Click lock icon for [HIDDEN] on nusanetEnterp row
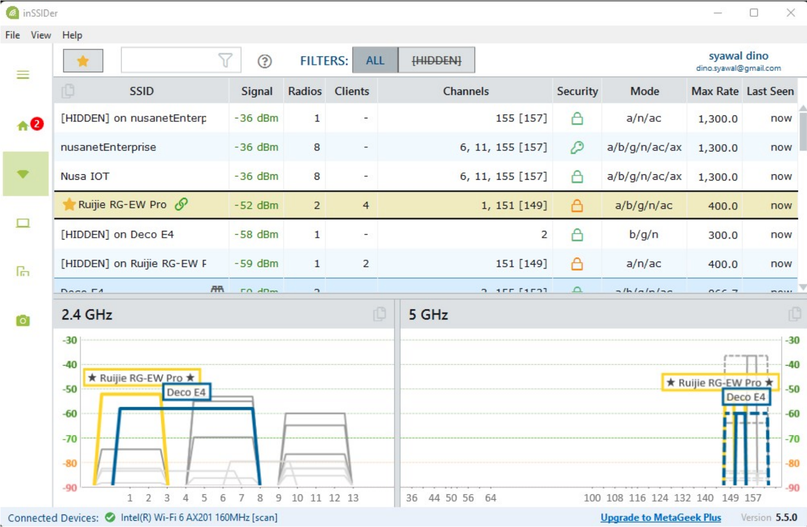807x527 pixels. tap(577, 118)
